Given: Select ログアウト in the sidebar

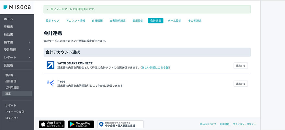Looking at the screenshot, I should [x=12, y=118].
